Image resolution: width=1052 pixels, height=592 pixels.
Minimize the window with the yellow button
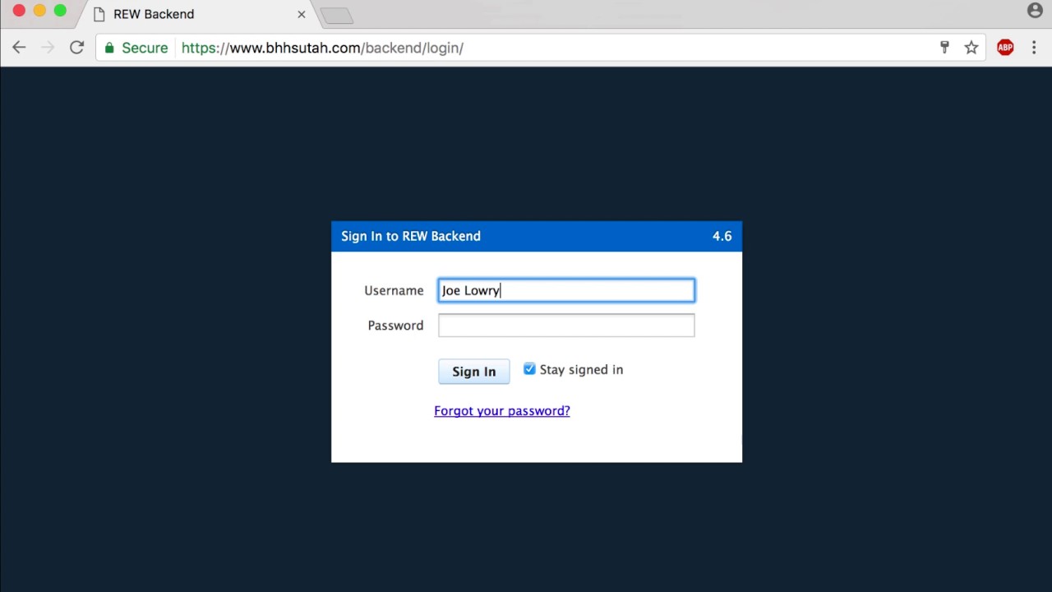coord(39,11)
